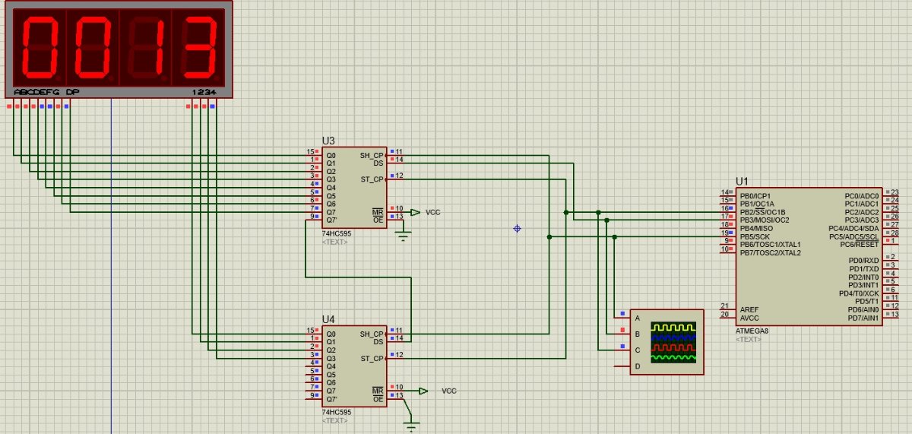
Task: Click U3's Q7' serial output pin label
Action: (x=331, y=220)
